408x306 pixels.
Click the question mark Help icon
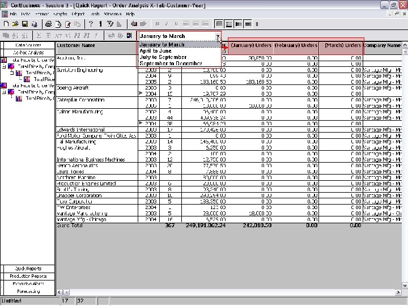click(91, 24)
